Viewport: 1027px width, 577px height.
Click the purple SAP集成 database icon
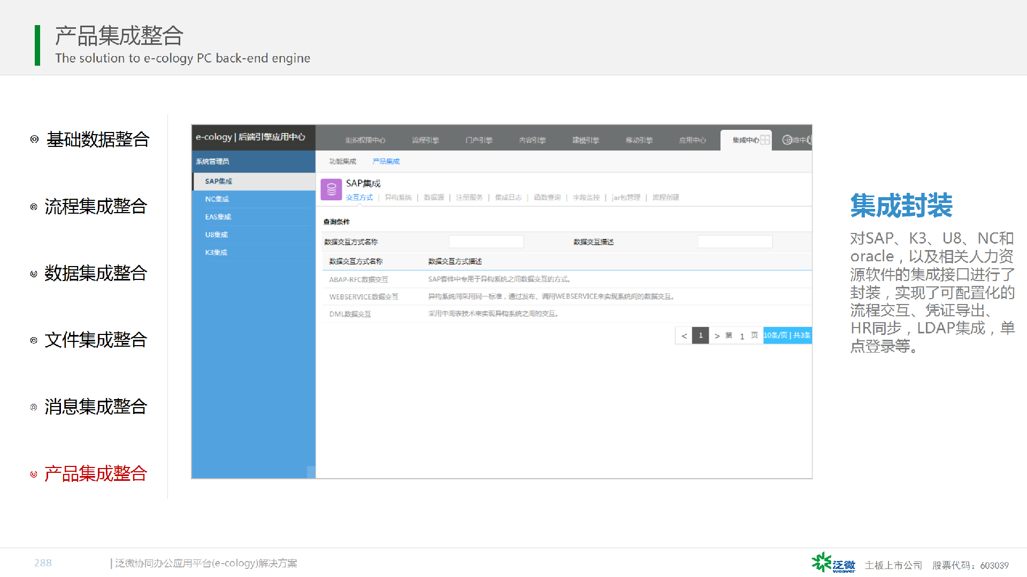[331, 190]
